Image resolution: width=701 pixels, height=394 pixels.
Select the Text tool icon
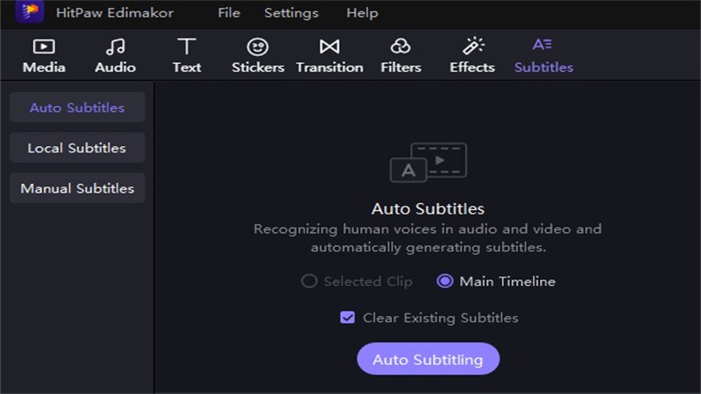pyautogui.click(x=186, y=47)
